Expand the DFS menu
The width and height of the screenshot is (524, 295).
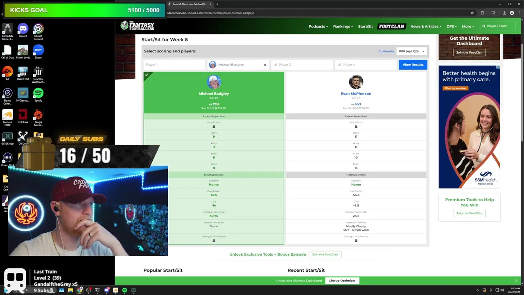click(x=452, y=26)
